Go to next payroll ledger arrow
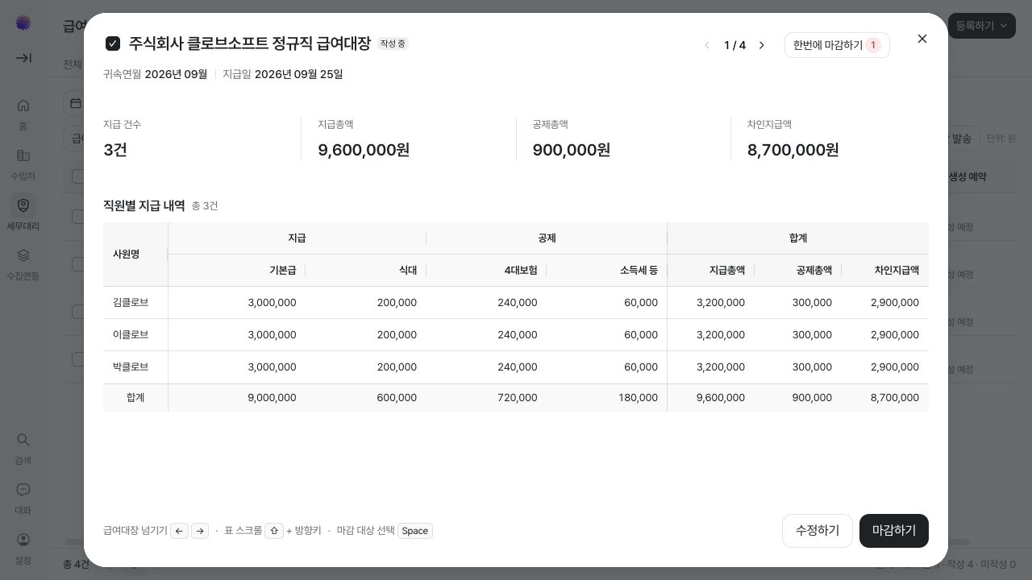The image size is (1032, 580). coord(761,45)
